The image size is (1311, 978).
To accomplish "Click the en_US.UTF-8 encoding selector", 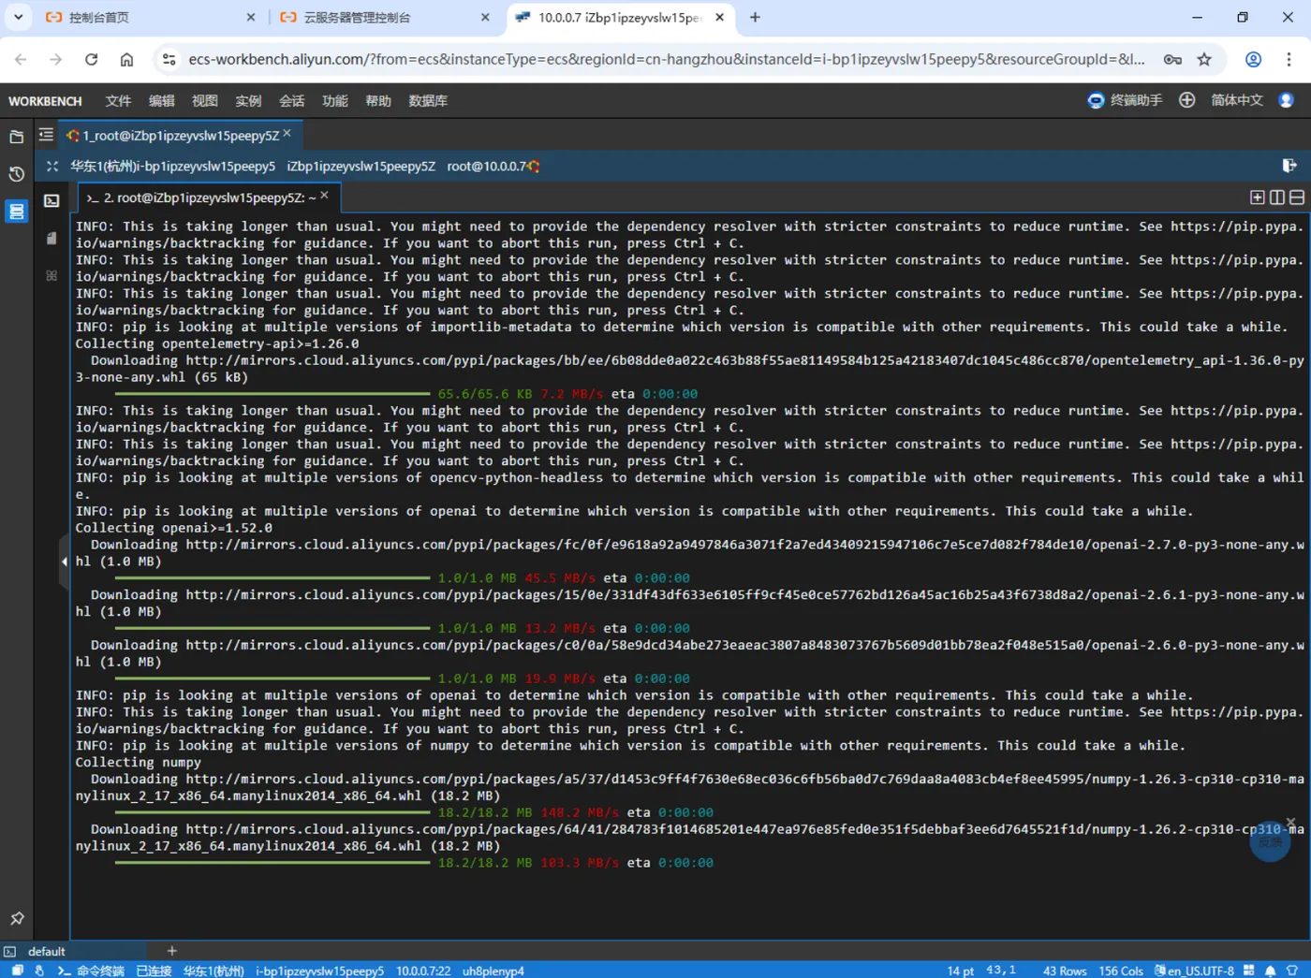I will tap(1194, 971).
